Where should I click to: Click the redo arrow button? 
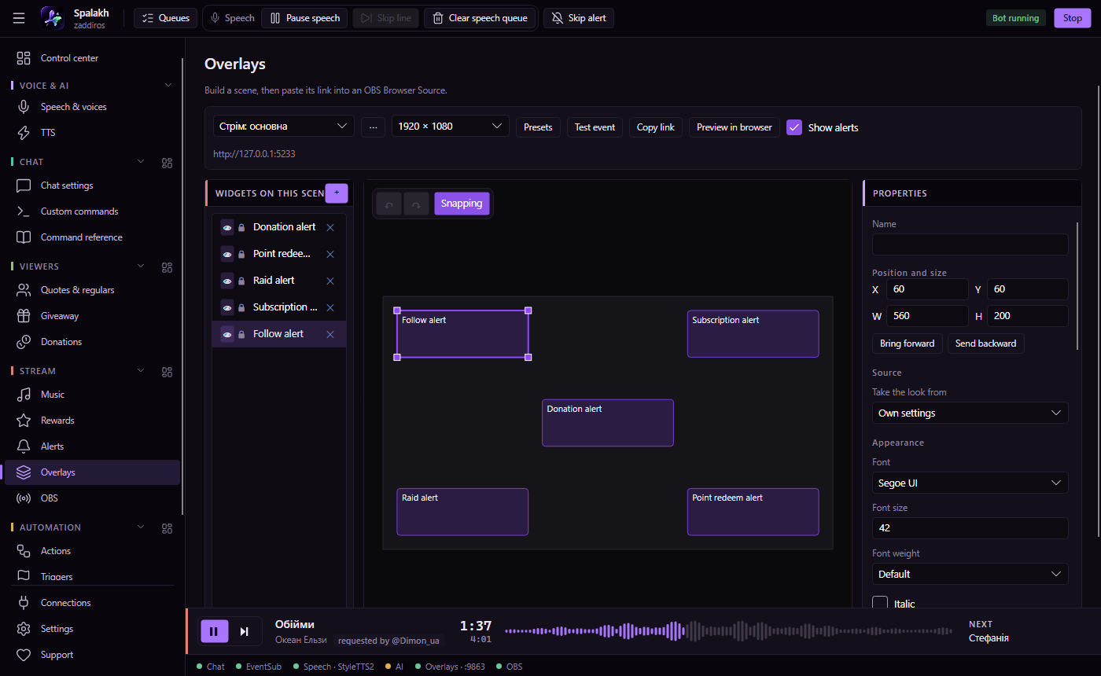(417, 204)
